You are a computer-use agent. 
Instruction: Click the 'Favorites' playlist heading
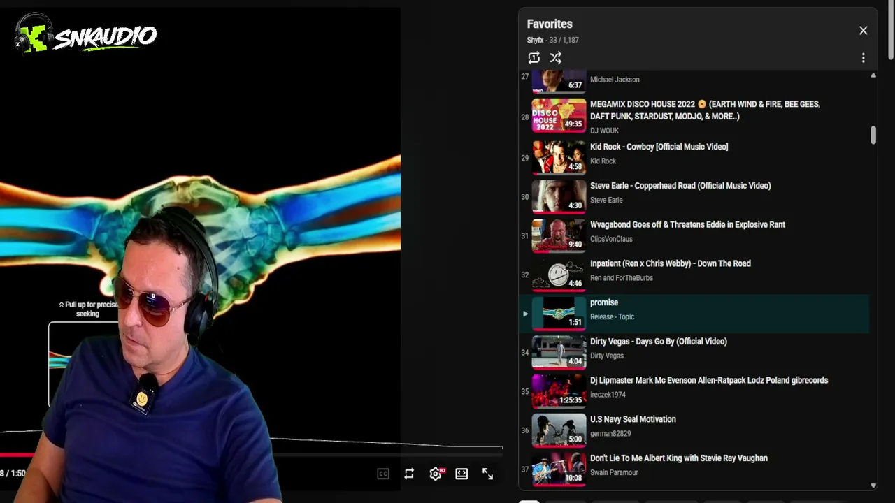click(x=550, y=24)
